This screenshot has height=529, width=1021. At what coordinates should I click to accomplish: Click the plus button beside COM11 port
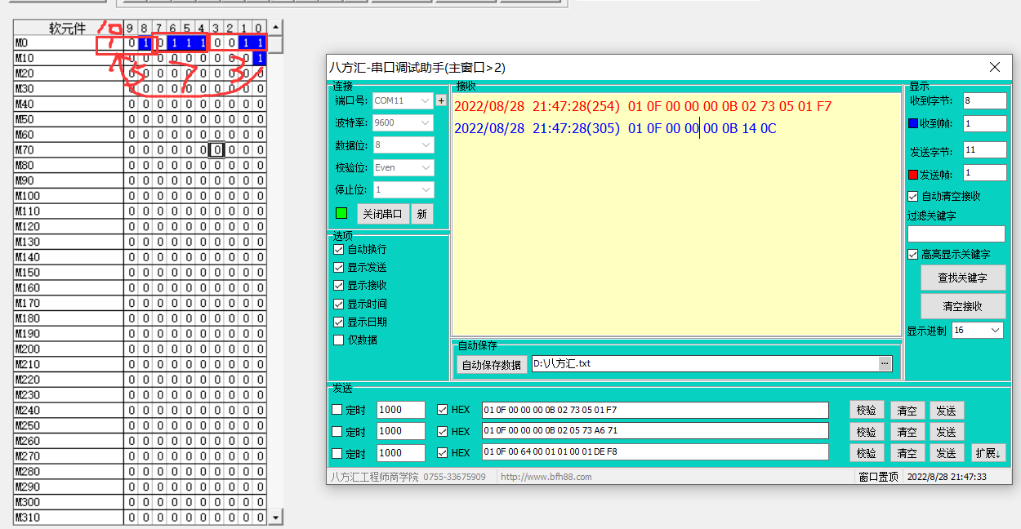(x=441, y=100)
